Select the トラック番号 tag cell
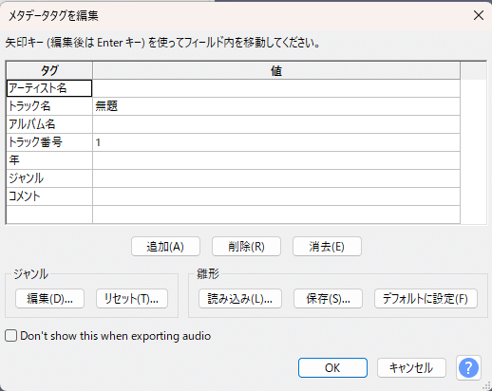 coord(49,142)
